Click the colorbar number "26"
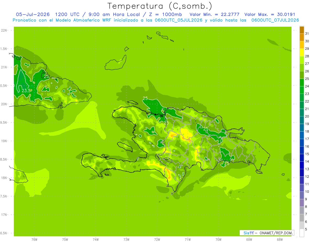This screenshot has width=314, height=243. coord(307,71)
